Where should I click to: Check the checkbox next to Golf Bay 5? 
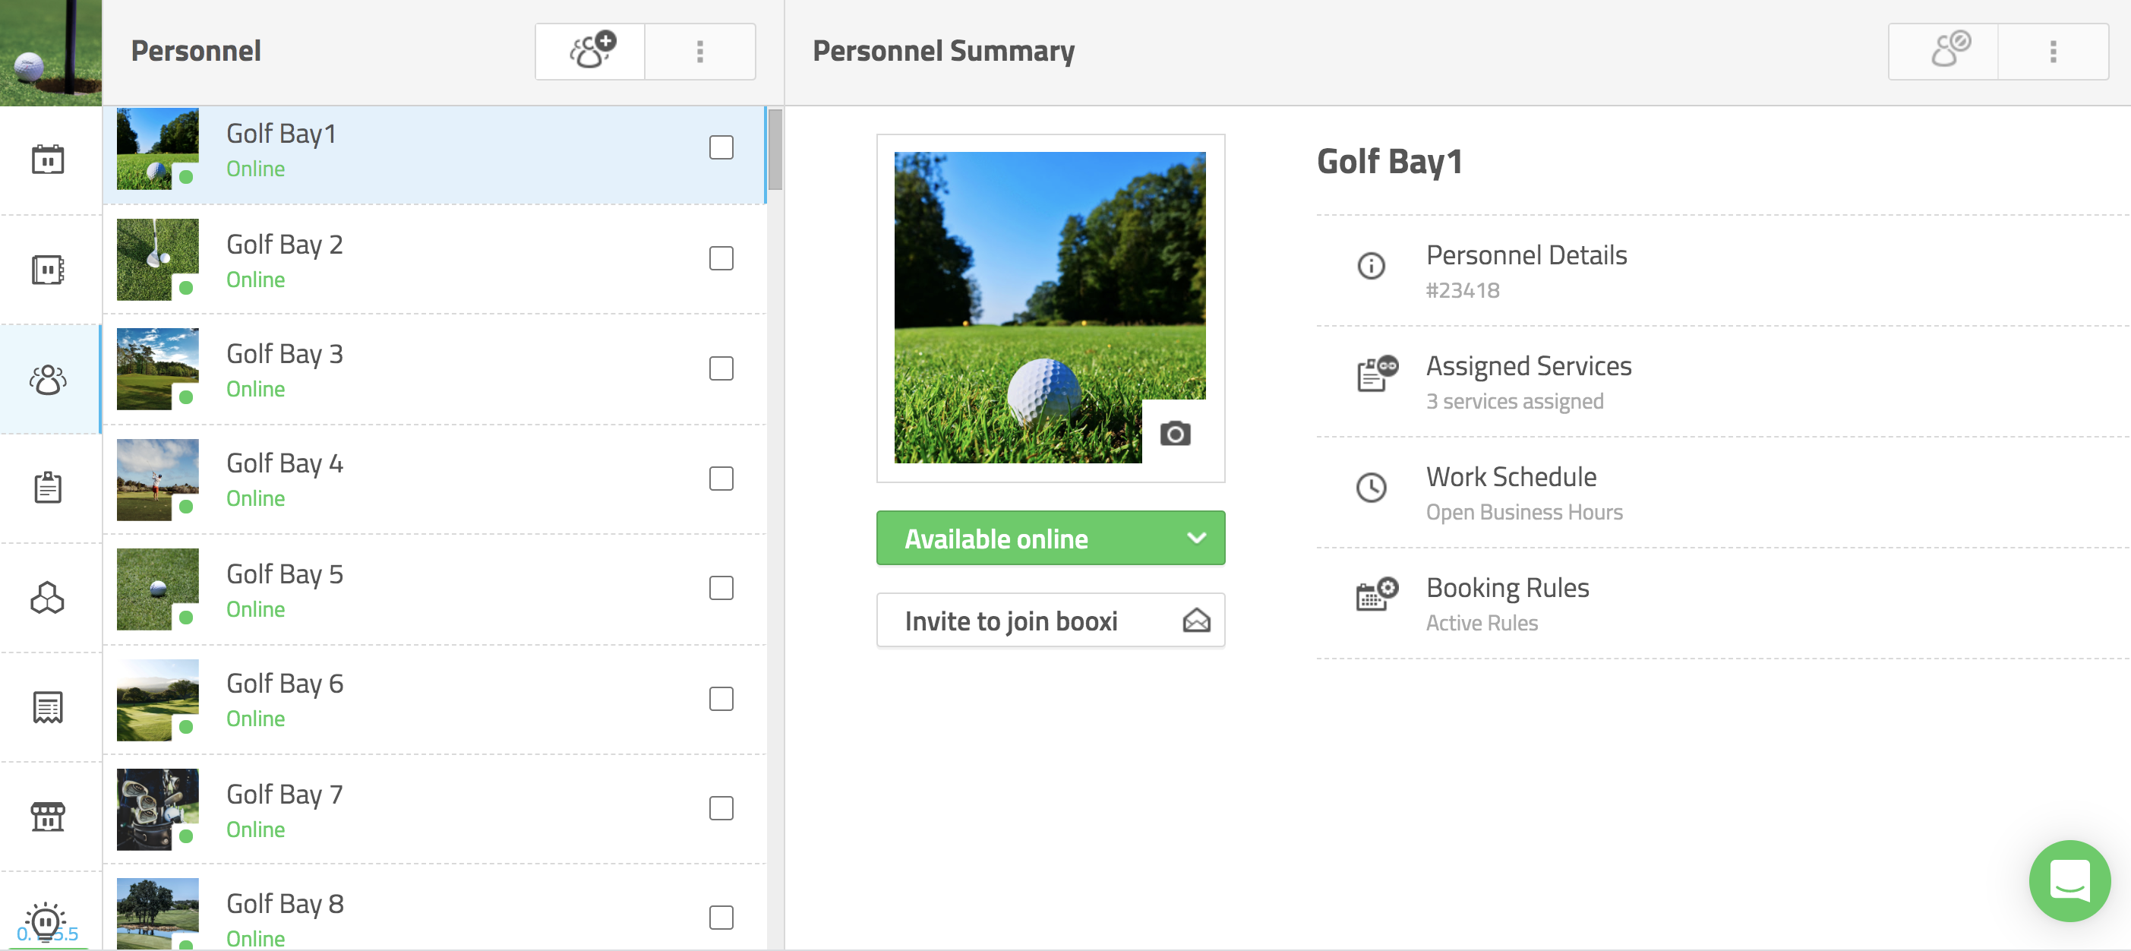point(721,589)
